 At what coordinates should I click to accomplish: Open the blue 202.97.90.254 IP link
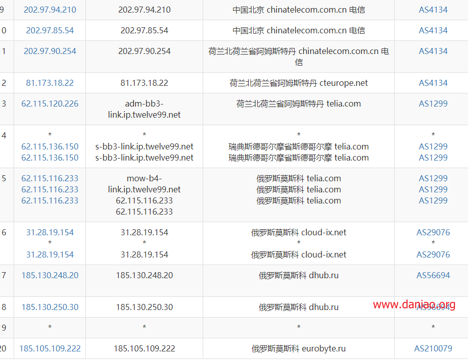50,51
